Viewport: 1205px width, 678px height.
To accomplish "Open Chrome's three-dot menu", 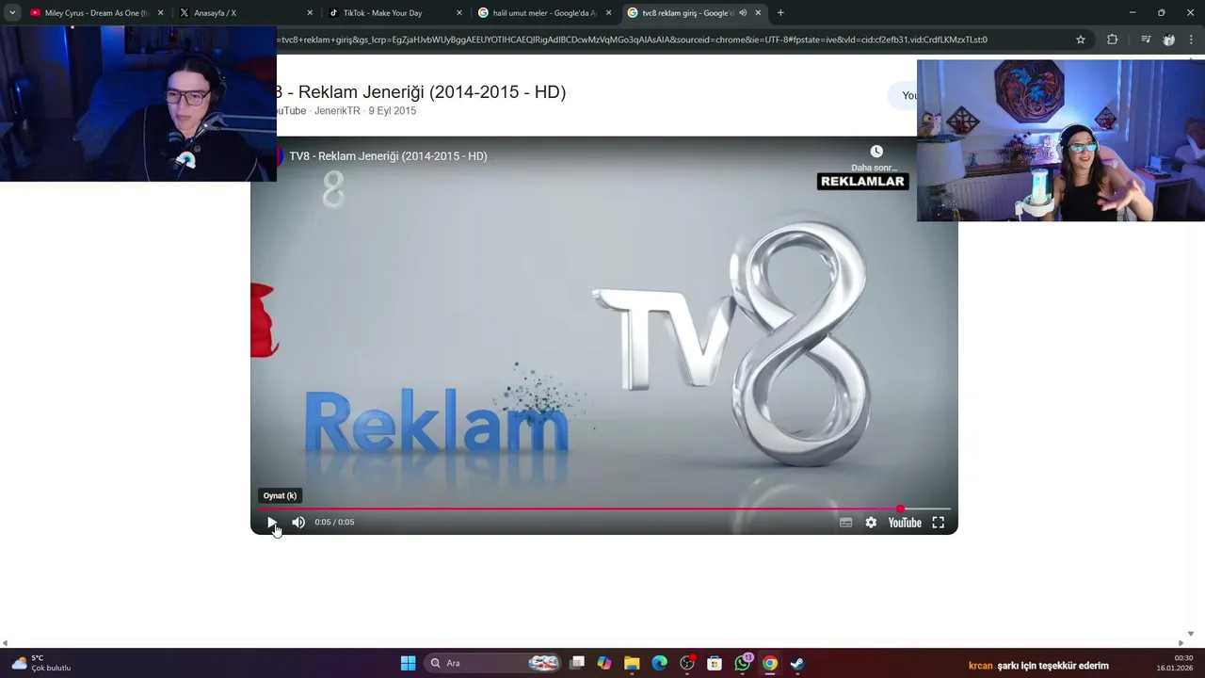I will point(1192,40).
